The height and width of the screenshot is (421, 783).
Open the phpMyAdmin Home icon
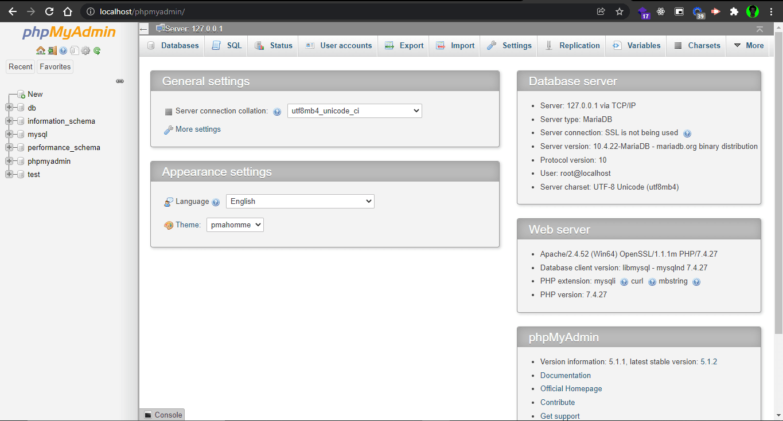pyautogui.click(x=41, y=50)
